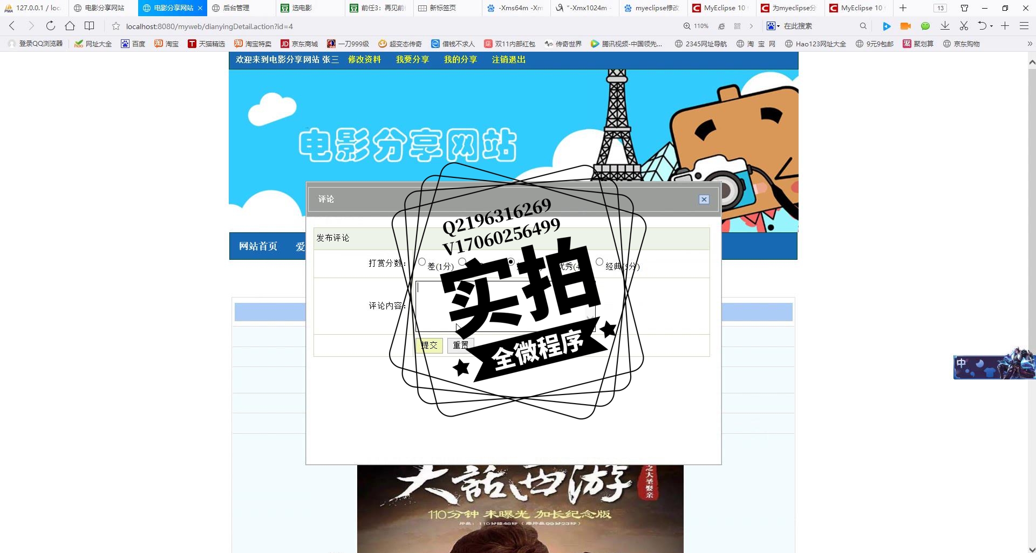Open the 我的分享 link
This screenshot has height=553, width=1036.
pyautogui.click(x=460, y=60)
